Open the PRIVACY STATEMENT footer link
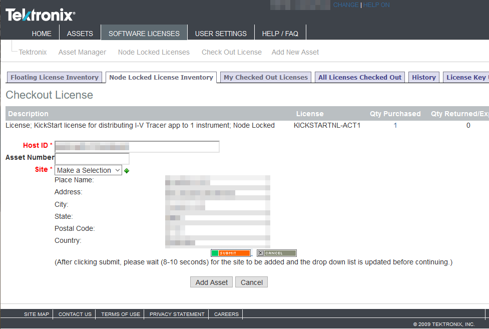 177,314
